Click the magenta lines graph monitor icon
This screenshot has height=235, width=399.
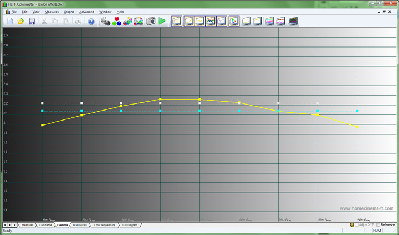pyautogui.click(x=280, y=21)
